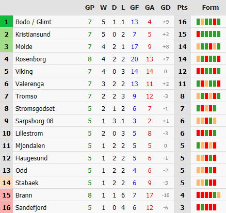Click the Rosenborg team name
The width and height of the screenshot is (226, 213).
click(30, 59)
